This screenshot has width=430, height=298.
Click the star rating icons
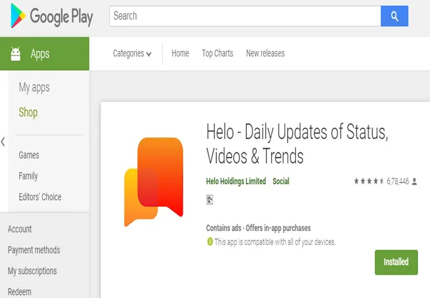(x=369, y=181)
